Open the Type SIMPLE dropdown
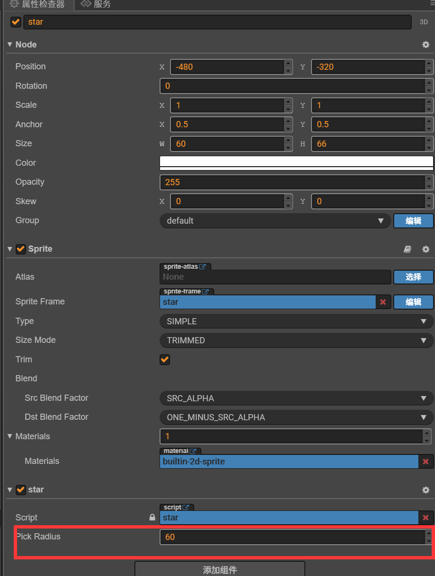Viewport: 435px width, 576px height. coord(297,321)
